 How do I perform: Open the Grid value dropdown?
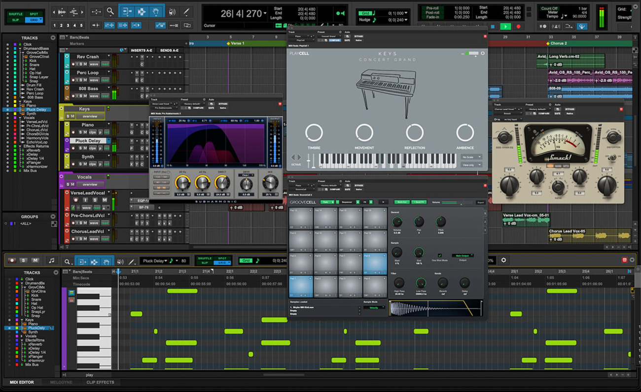pyautogui.click(x=406, y=13)
